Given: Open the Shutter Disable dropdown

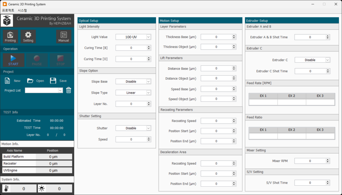Looking at the screenshot, I should click(148, 128).
